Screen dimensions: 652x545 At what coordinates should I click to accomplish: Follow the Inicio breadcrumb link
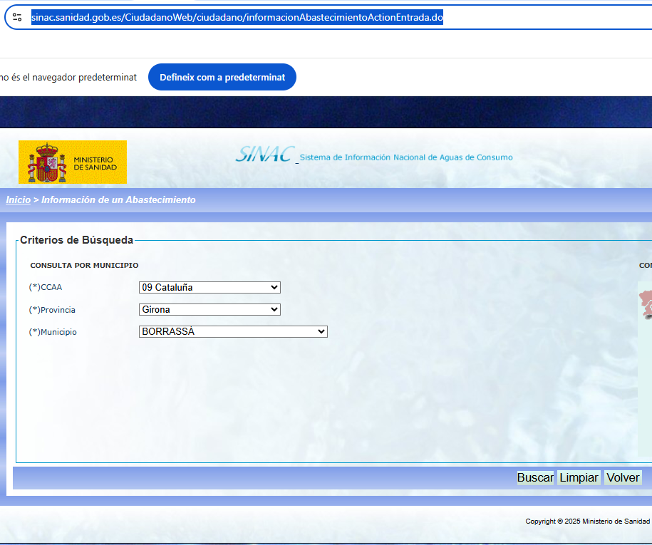click(19, 200)
